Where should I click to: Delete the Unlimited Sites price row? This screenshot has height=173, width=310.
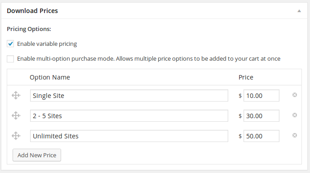pos(295,135)
